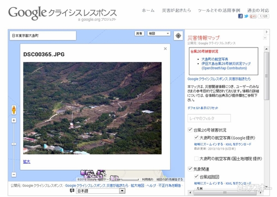Click scroll-up arrow of side panel
This screenshot has height=197, width=277.
tap(266, 49)
